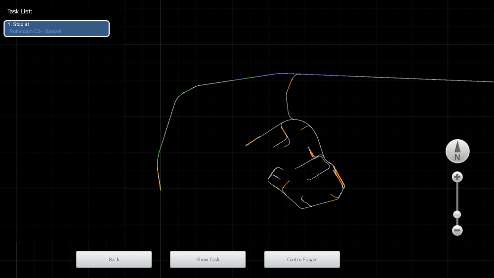The height and width of the screenshot is (278, 494).
Task: Zoom out with the minus icon
Action: [x=457, y=230]
